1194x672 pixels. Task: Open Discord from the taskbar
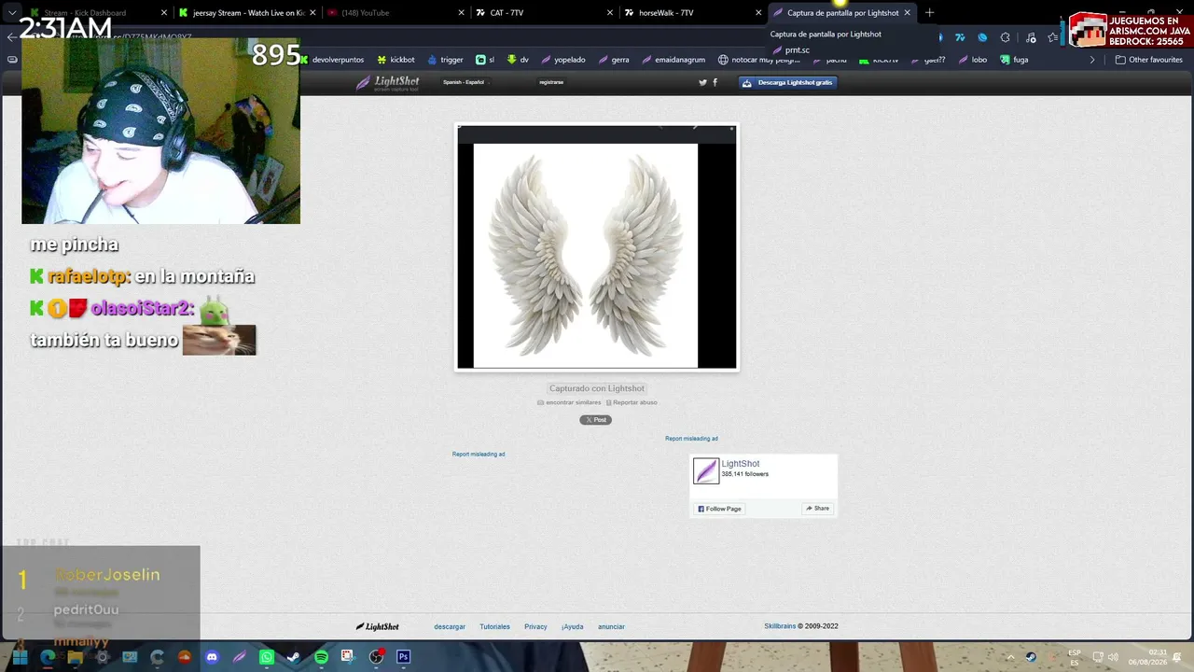pyautogui.click(x=212, y=657)
